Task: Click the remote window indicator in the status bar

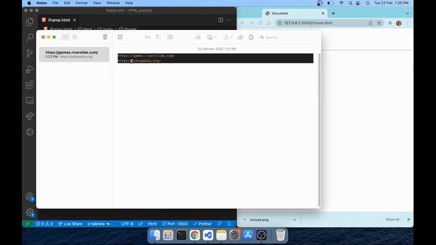Action: click(x=27, y=224)
